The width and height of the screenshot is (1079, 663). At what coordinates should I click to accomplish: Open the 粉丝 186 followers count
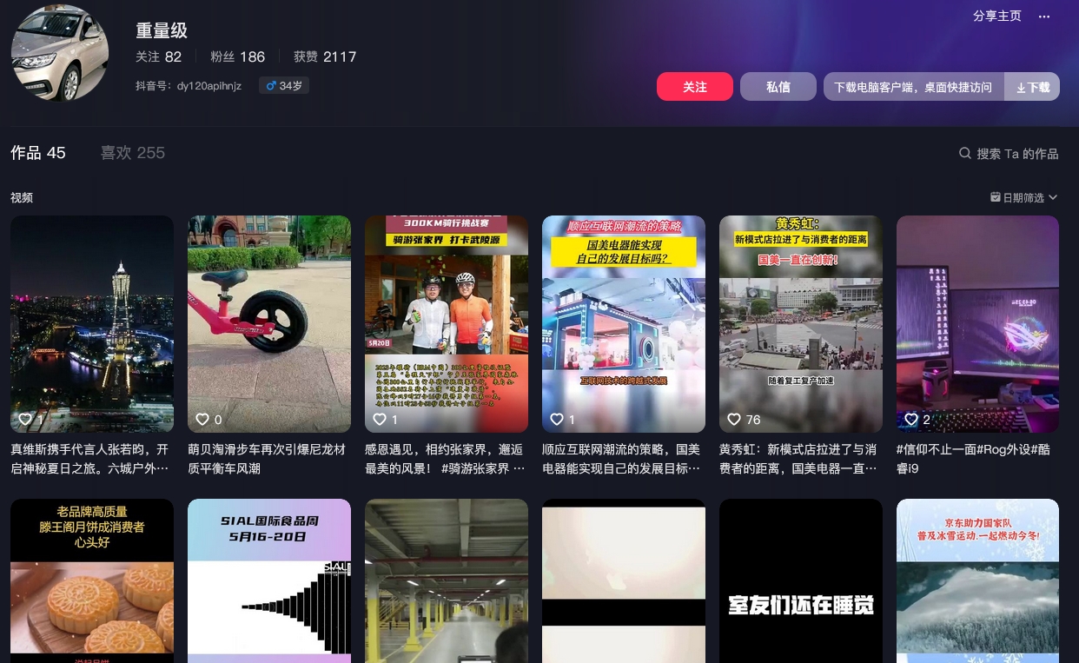pyautogui.click(x=237, y=56)
